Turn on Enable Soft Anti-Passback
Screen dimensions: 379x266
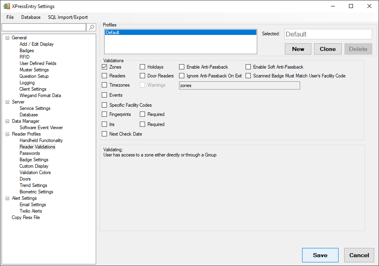coord(248,67)
